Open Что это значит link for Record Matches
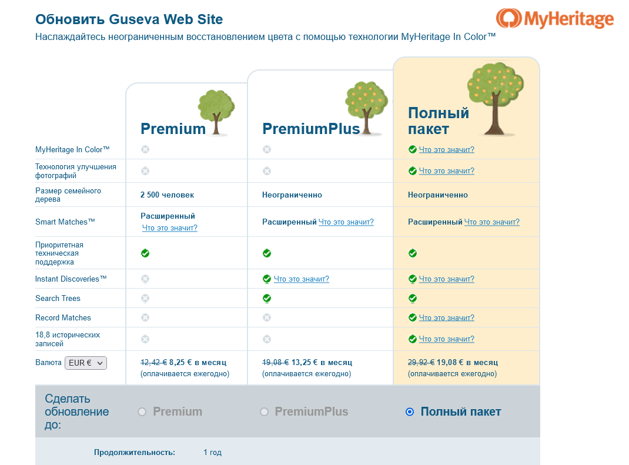 tap(447, 317)
